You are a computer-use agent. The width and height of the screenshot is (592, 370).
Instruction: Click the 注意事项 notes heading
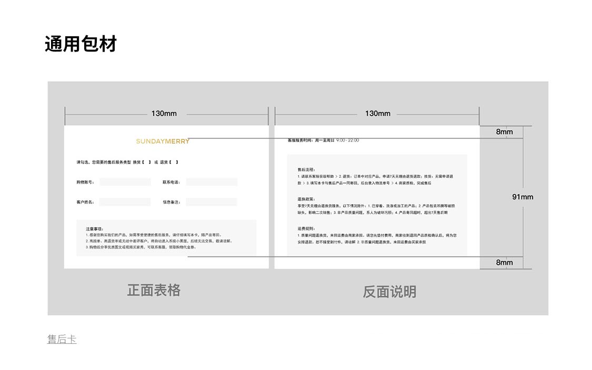[x=95, y=229]
